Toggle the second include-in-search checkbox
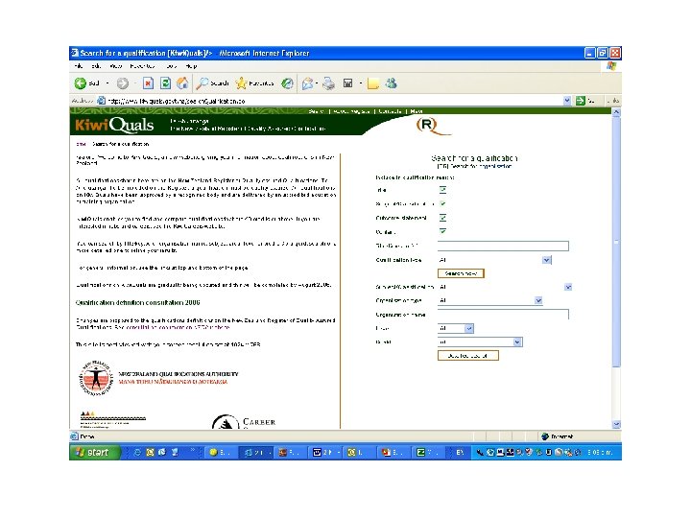 (x=442, y=203)
